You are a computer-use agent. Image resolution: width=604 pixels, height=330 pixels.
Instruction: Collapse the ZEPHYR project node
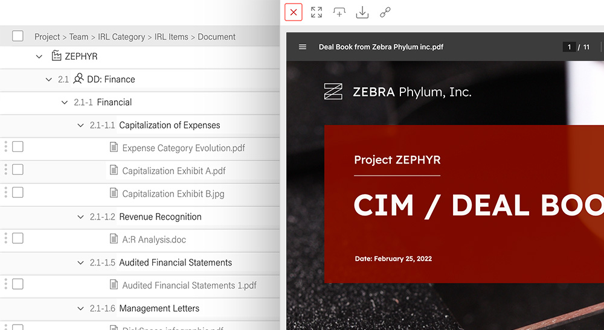pos(39,57)
